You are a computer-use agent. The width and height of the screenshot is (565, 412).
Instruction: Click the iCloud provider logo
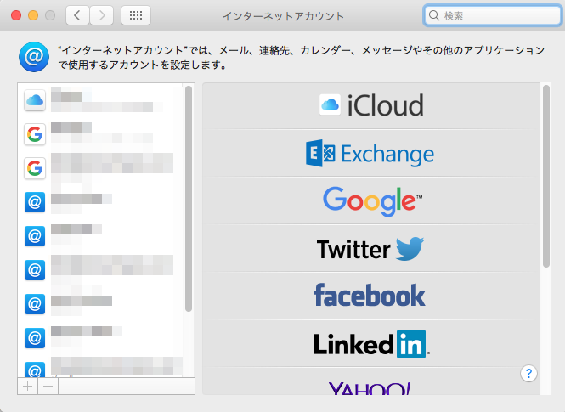370,104
